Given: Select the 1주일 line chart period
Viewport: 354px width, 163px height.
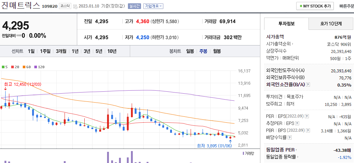Looking at the screenshot, I should tap(46, 51).
